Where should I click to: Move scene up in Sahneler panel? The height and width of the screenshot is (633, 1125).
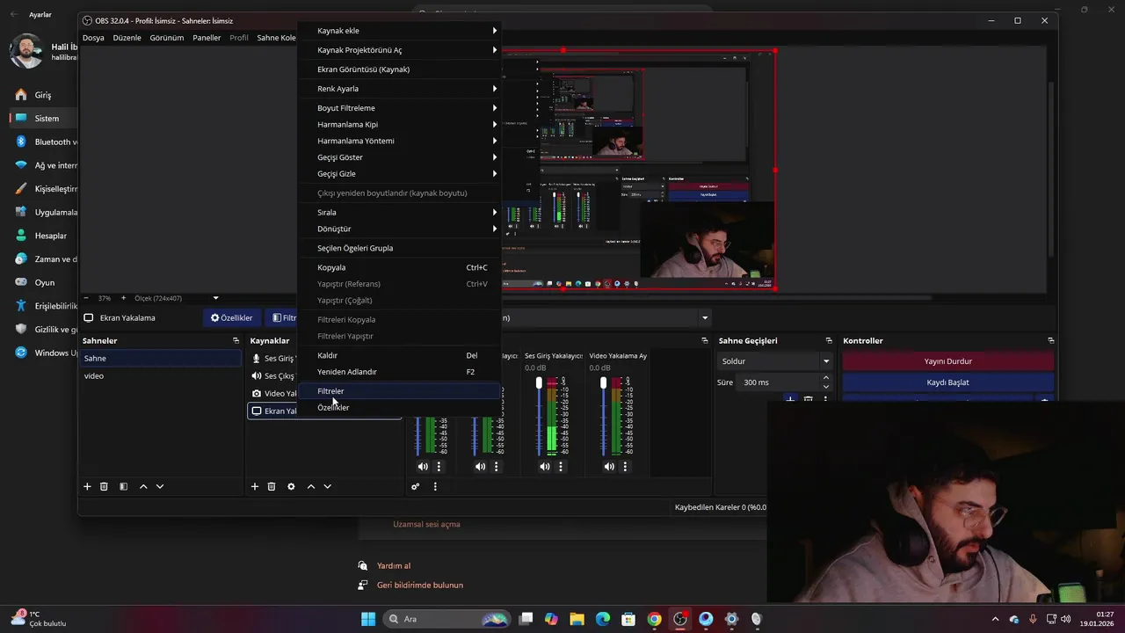[143, 486]
